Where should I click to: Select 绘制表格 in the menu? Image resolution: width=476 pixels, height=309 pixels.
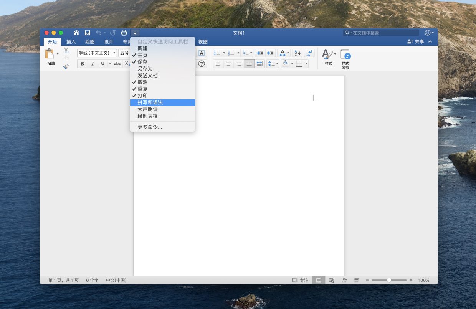tap(163, 116)
